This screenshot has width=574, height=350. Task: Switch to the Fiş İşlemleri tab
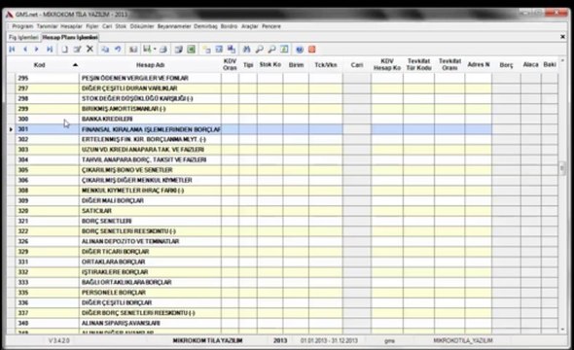[x=23, y=37]
